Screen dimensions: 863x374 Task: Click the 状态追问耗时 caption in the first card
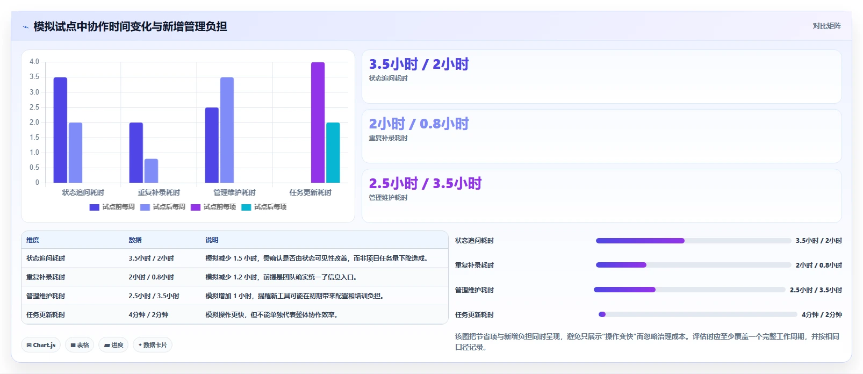pos(388,78)
